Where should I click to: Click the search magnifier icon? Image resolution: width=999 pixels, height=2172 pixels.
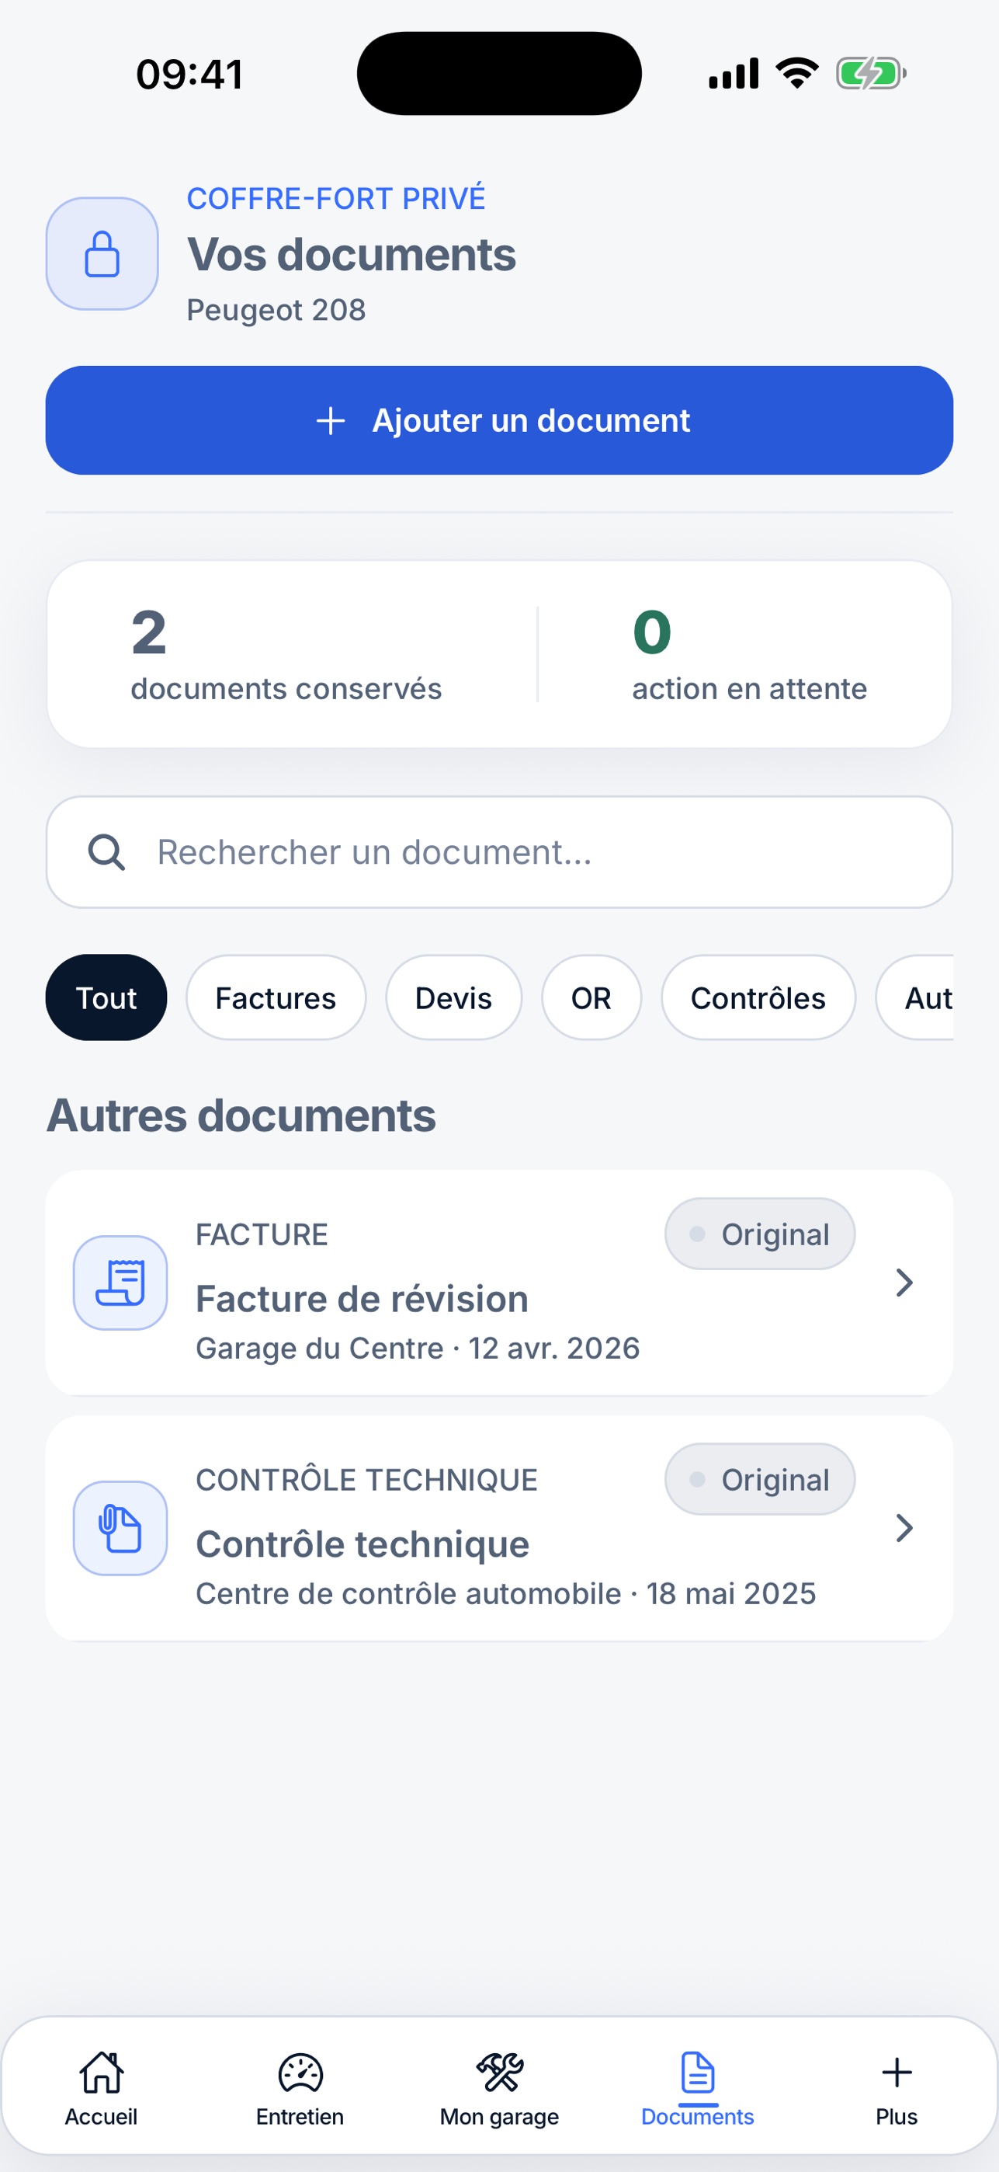[106, 852]
